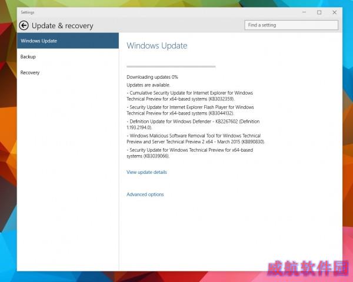Click into the Find a setting box
Screen dimensions: 353x282
pyautogui.click(x=291, y=25)
